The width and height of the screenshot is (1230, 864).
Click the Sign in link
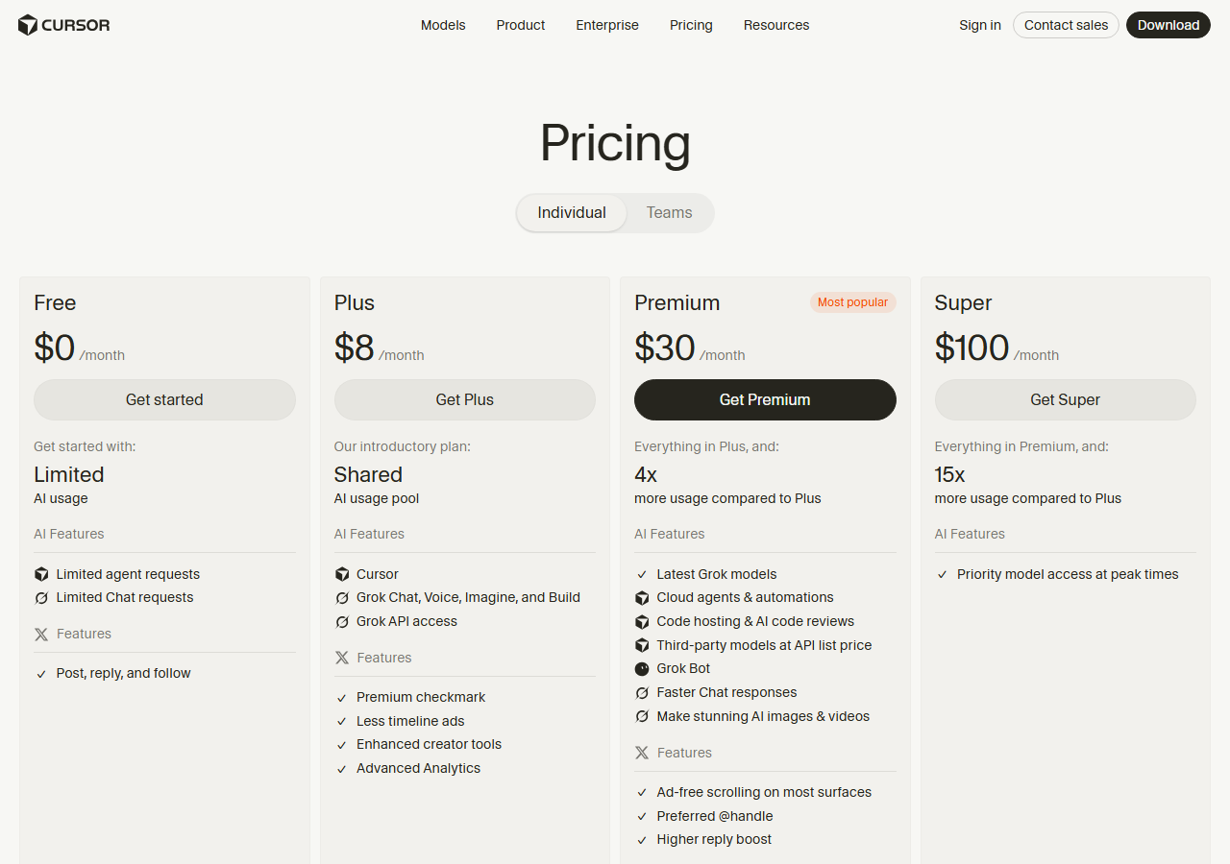(980, 25)
